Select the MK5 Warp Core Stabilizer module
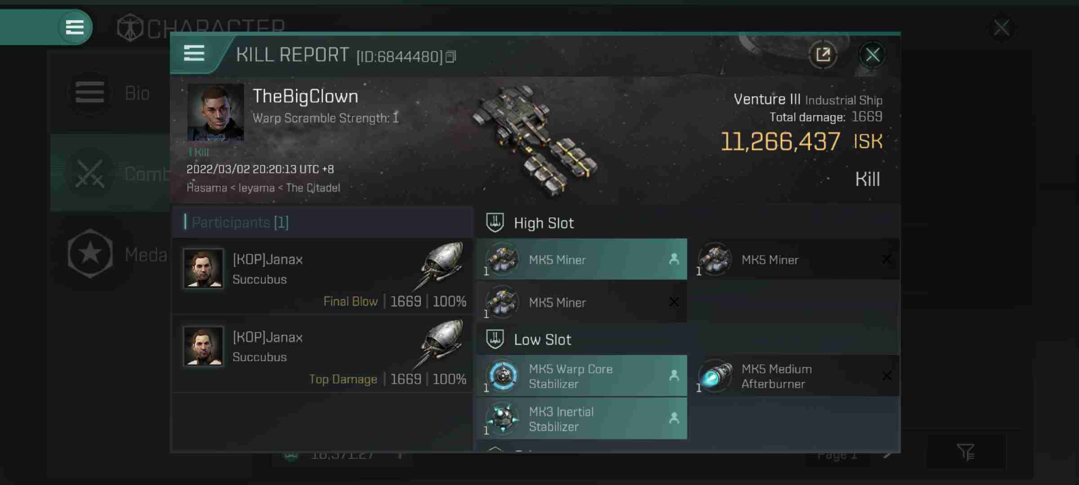Screen dimensions: 1079x485 pos(581,376)
